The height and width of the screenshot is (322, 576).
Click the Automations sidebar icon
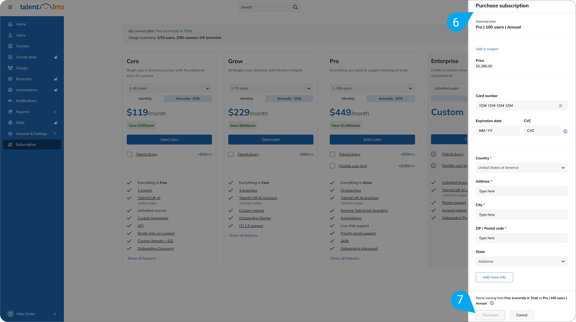pyautogui.click(x=10, y=90)
